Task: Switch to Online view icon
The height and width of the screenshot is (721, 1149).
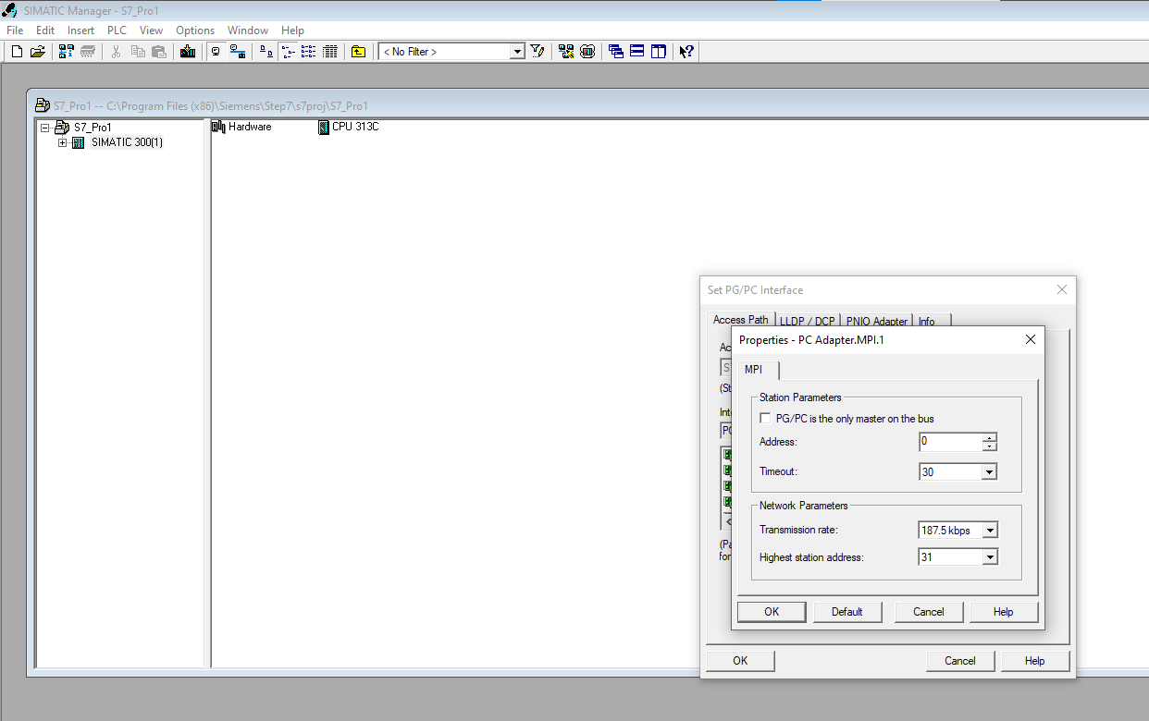Action: click(237, 52)
